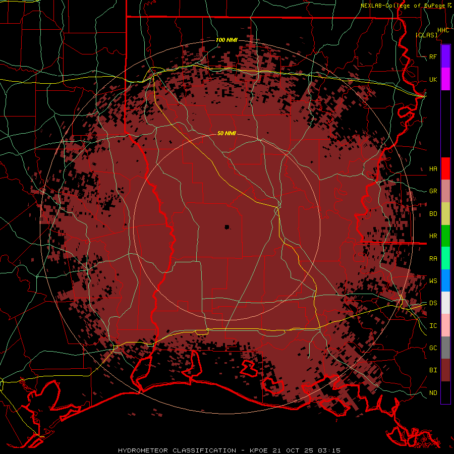Click the ND legend label

click(x=433, y=392)
